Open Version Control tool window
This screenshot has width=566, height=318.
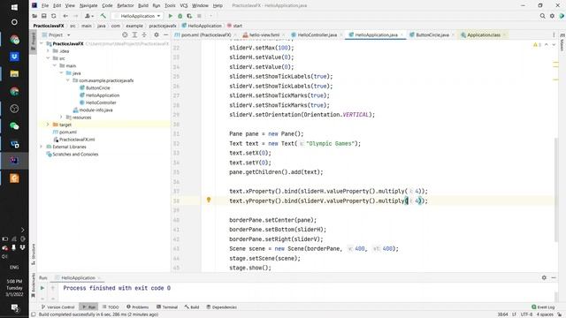(x=57, y=307)
